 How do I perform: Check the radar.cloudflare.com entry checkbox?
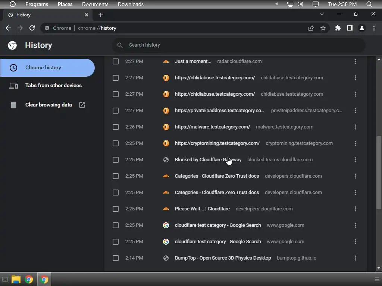tap(116, 61)
